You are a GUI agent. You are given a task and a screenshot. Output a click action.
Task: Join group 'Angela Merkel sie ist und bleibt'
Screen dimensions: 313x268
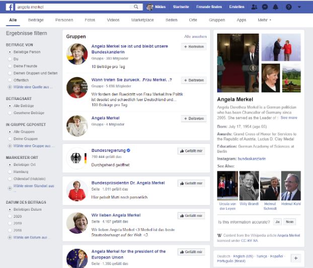(x=194, y=47)
